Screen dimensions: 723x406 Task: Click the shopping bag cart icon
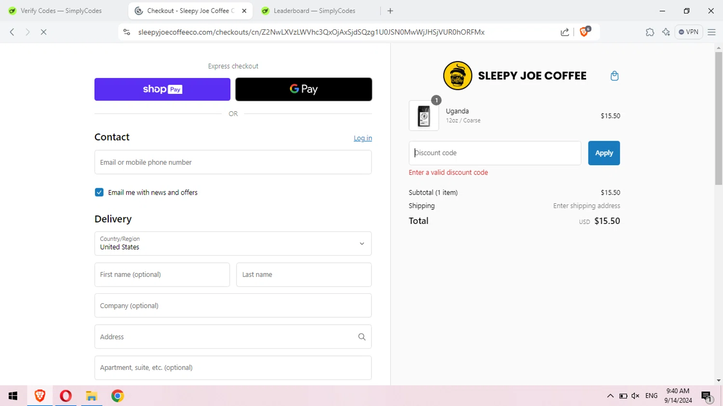615,76
